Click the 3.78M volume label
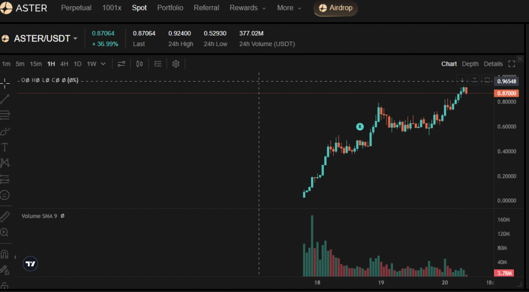The image size is (529, 292). coord(504,273)
